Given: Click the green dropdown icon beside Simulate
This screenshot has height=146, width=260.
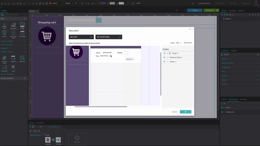Looking at the screenshot, I should (x=217, y=10).
